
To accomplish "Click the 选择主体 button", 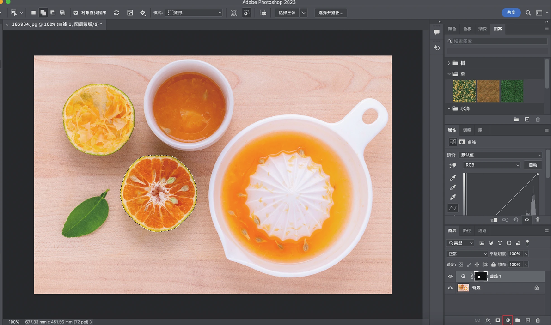I will (x=287, y=12).
